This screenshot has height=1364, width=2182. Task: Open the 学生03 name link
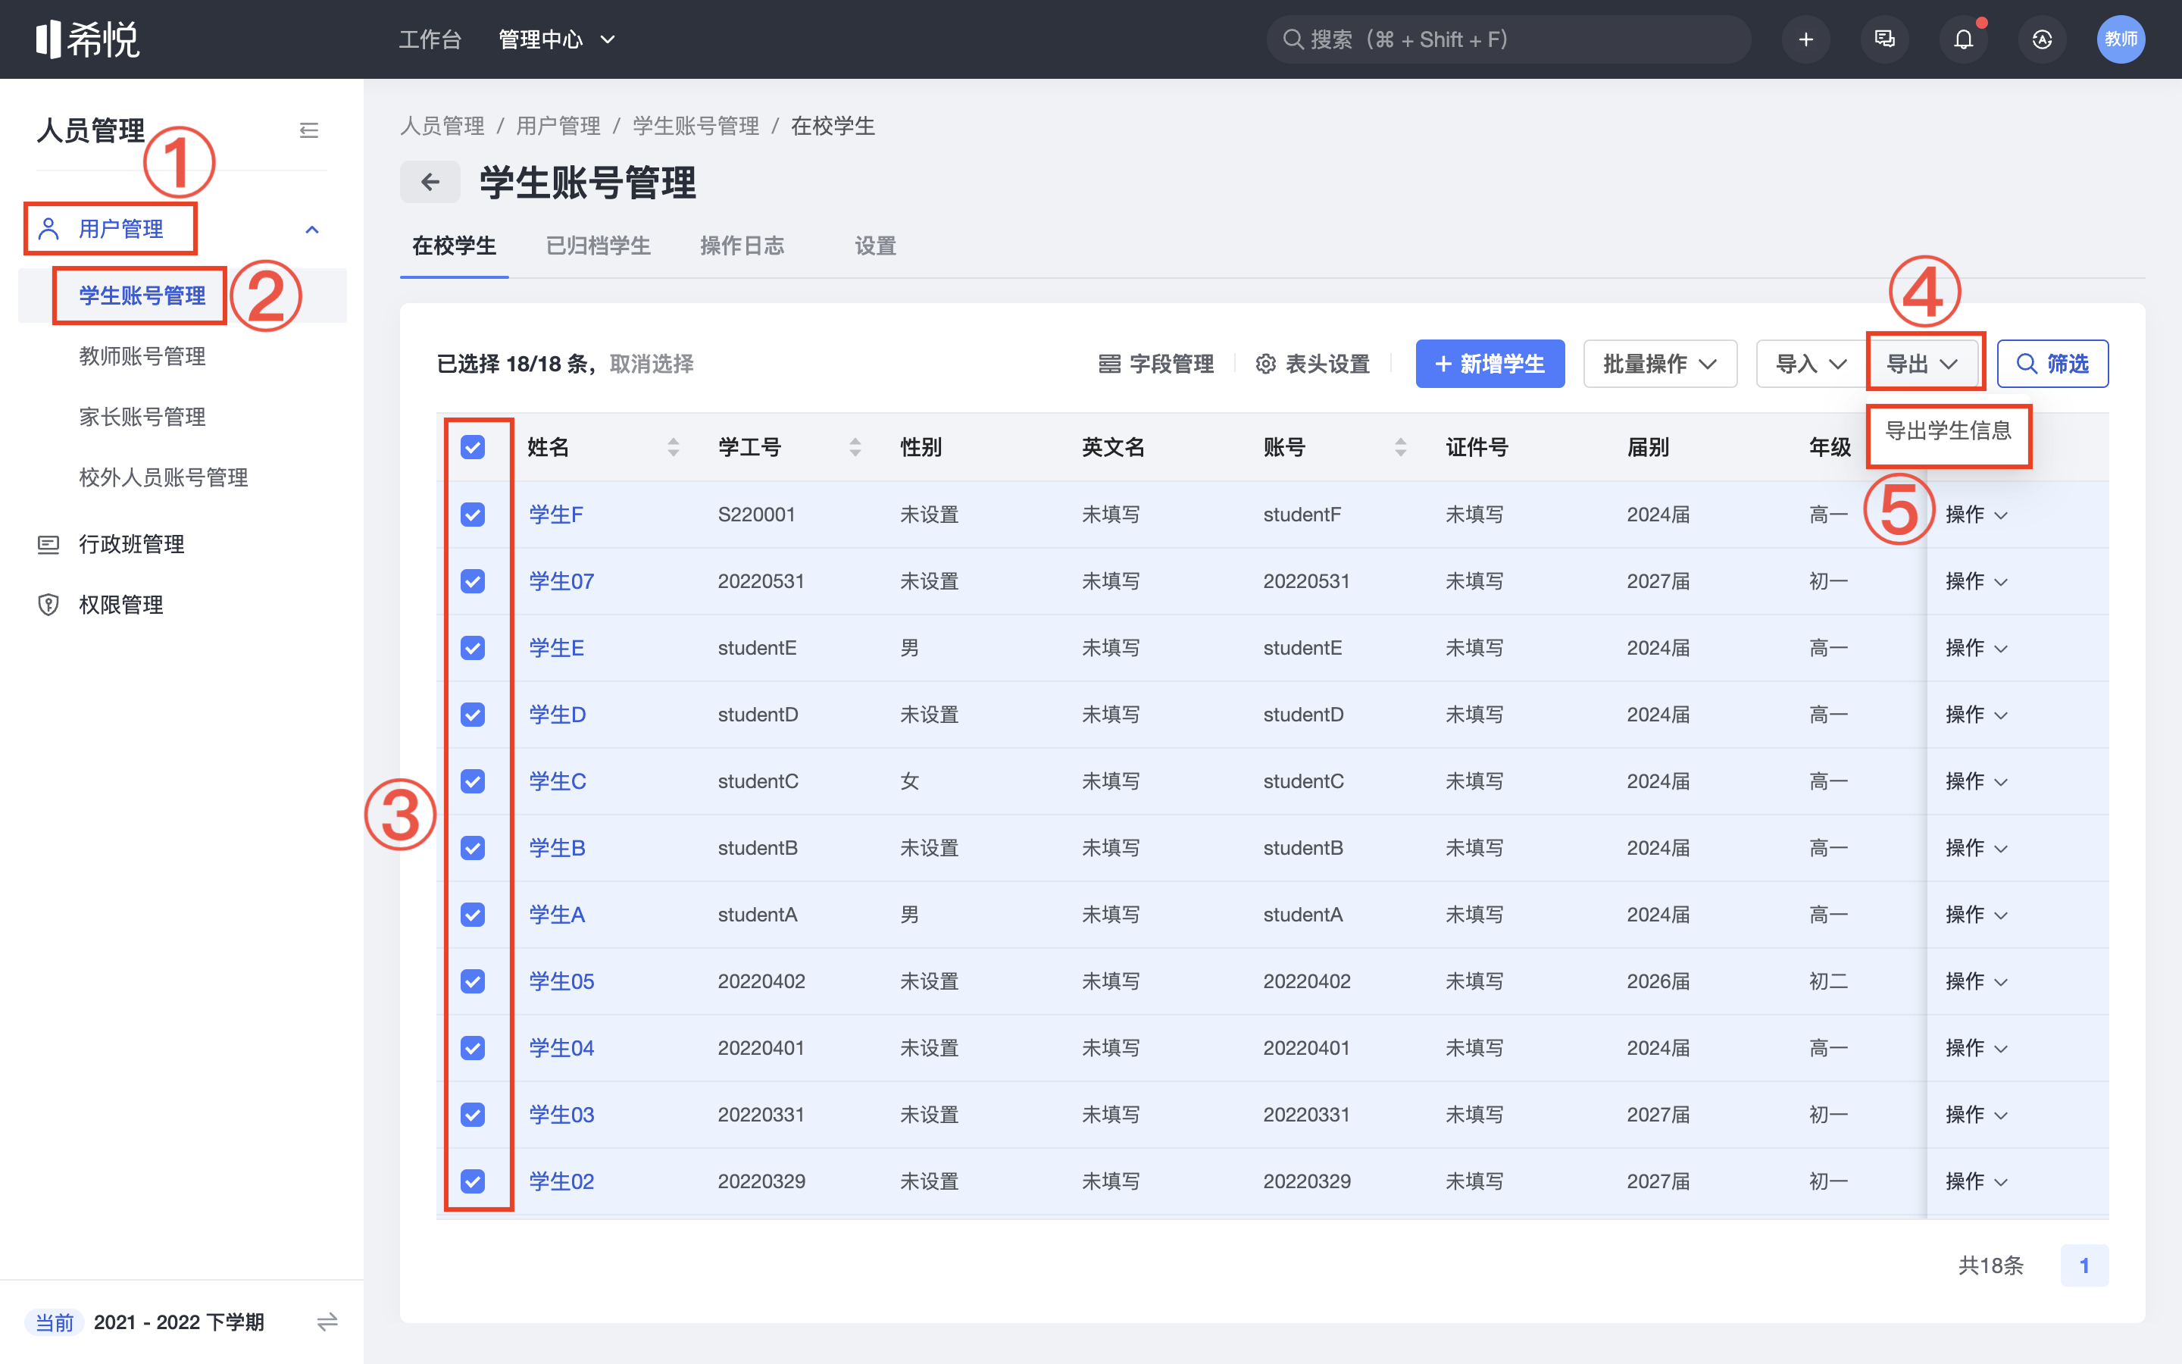coord(561,1115)
